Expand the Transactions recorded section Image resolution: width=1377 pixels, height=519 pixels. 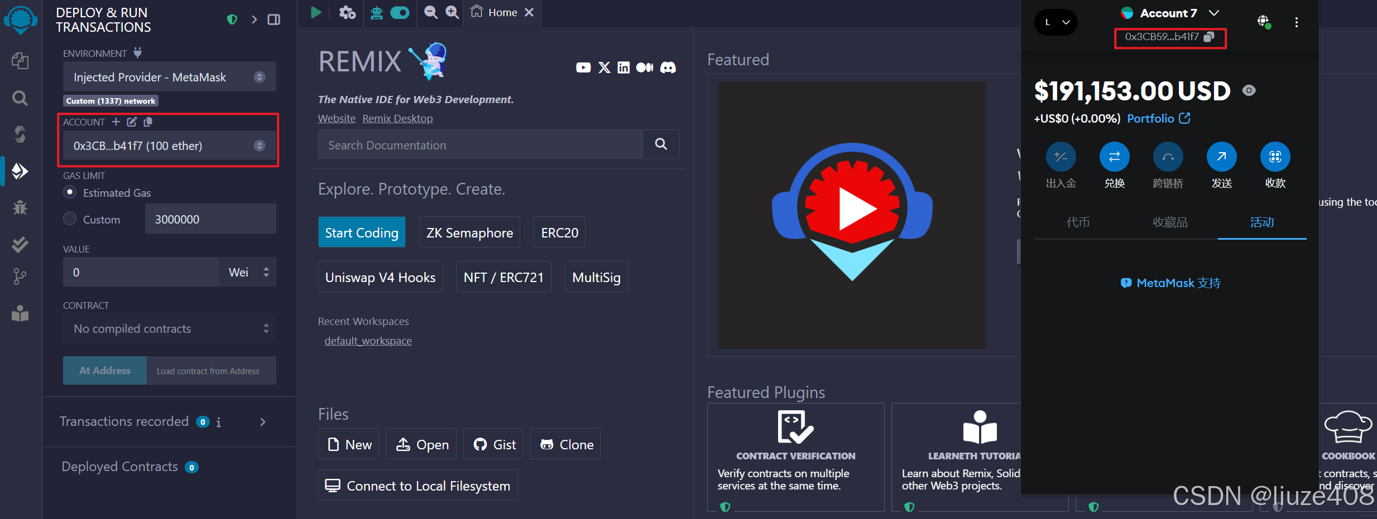[x=263, y=422]
